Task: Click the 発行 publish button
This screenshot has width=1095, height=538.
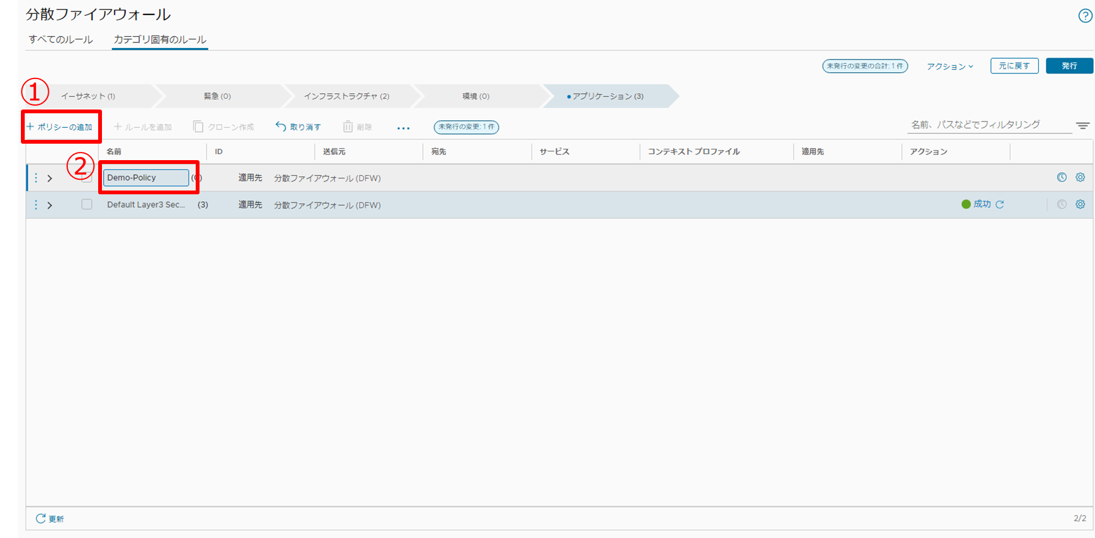Action: point(1069,66)
